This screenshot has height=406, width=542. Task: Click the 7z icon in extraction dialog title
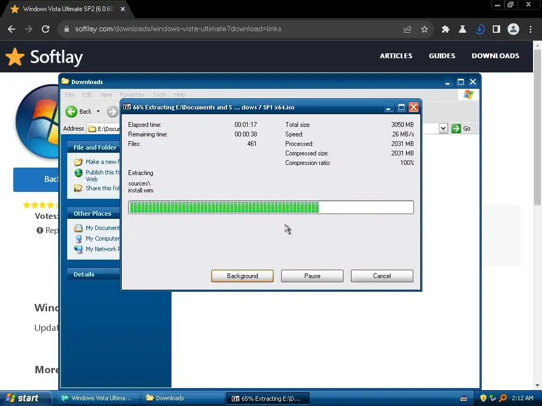(x=127, y=107)
